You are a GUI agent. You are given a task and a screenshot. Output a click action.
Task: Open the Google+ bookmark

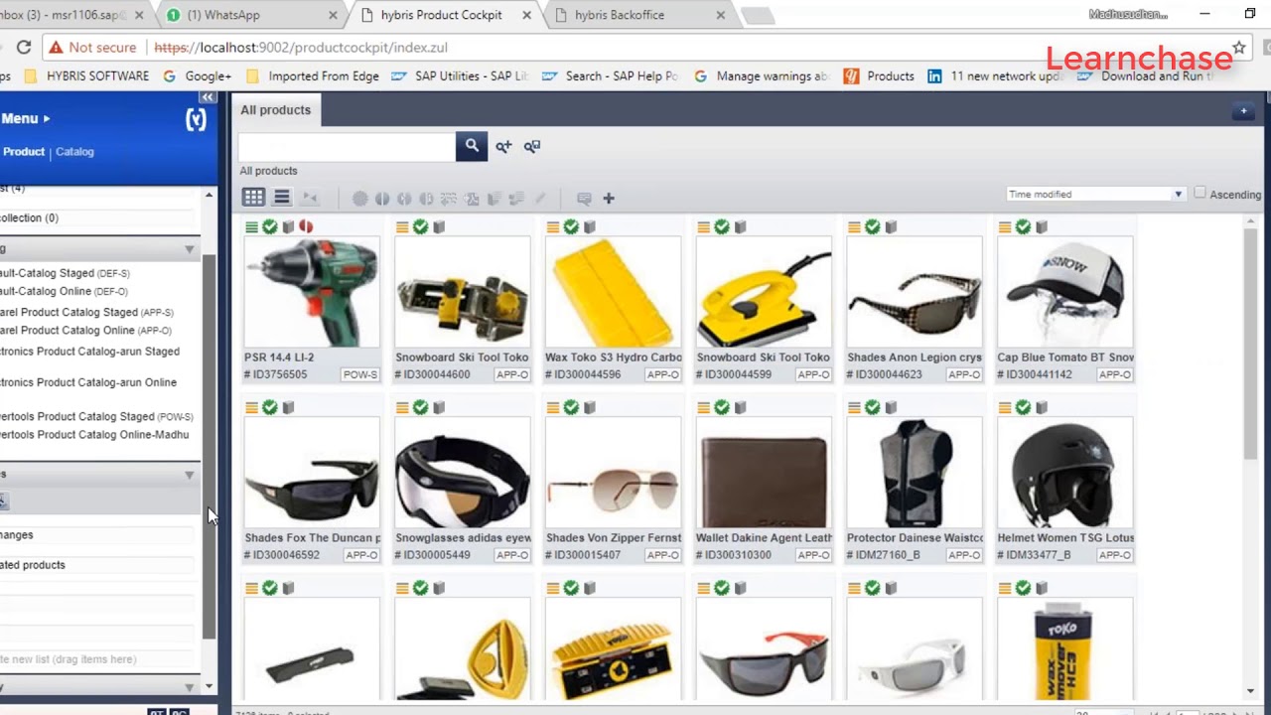198,75
